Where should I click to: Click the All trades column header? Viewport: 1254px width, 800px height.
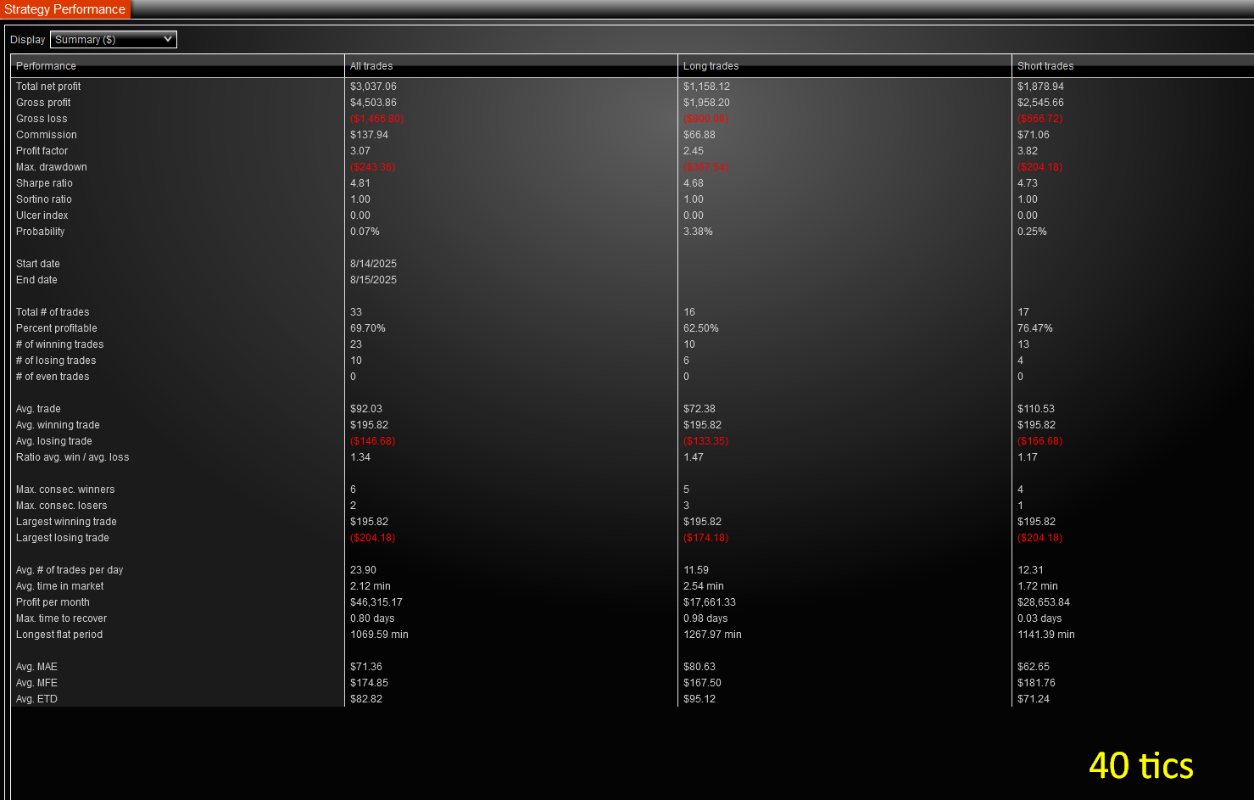point(371,66)
